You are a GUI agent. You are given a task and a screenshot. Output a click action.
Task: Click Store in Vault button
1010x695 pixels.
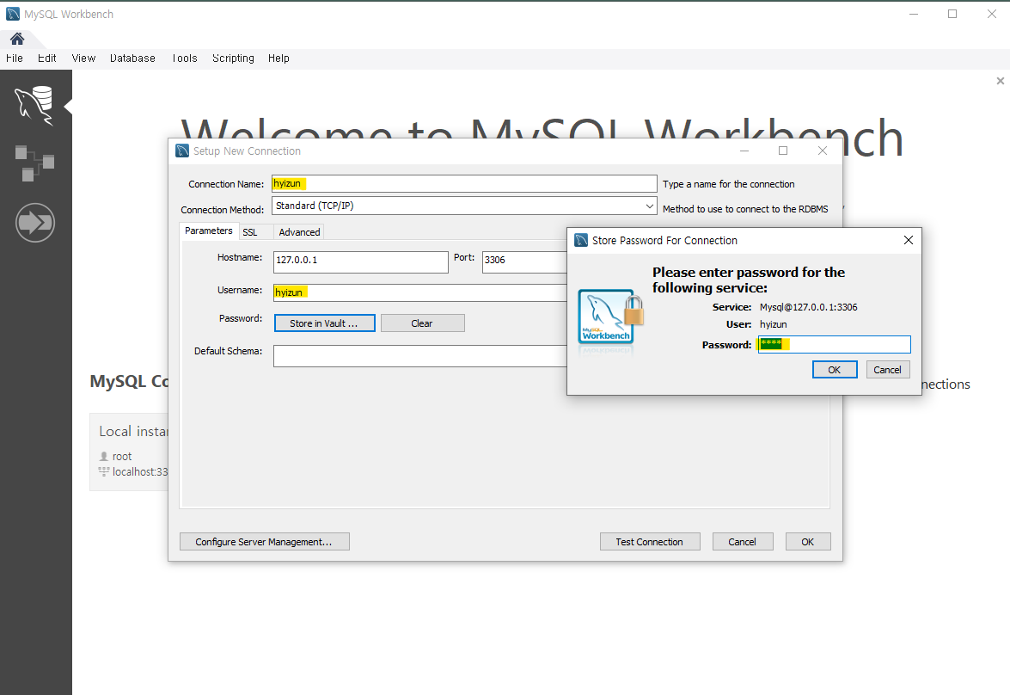pyautogui.click(x=325, y=323)
